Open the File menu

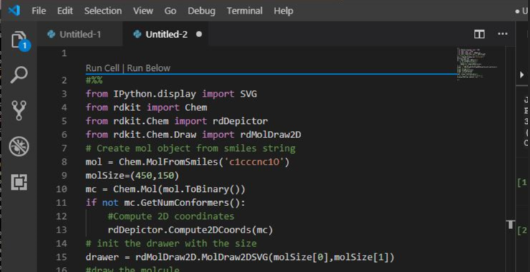coord(39,11)
